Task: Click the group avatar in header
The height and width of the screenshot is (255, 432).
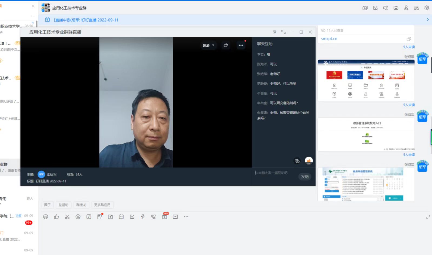Action: point(46,8)
